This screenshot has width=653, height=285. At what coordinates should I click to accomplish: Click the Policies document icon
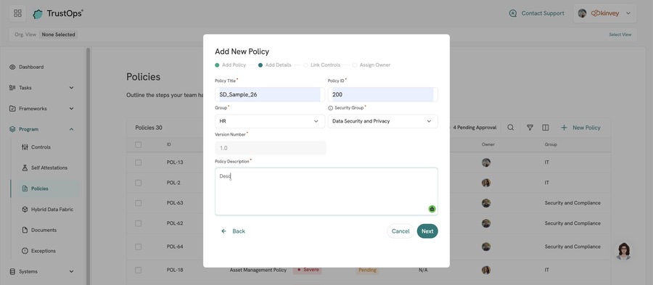pos(25,189)
